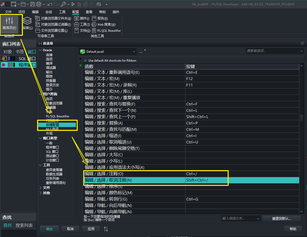
Task: Click the Preferences (首选项) ribbon button
Action: (x=9, y=24)
